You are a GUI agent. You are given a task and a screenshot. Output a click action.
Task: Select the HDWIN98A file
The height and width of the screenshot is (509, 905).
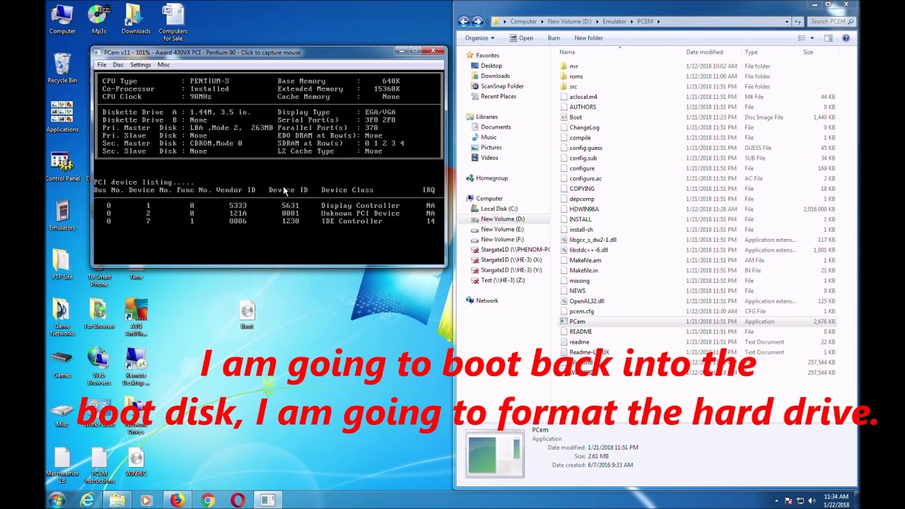pyautogui.click(x=584, y=209)
